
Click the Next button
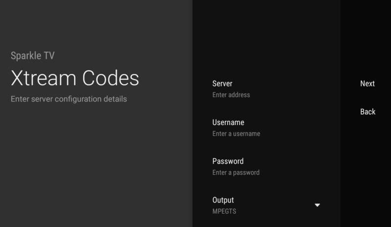(367, 84)
